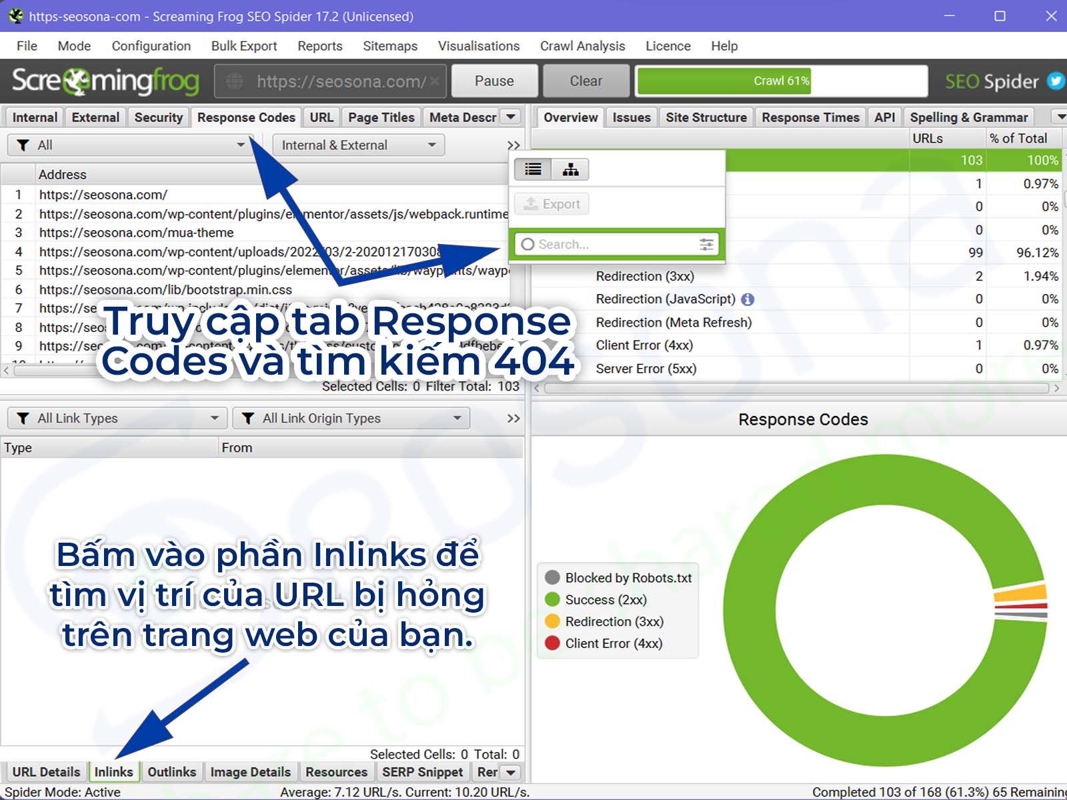Click the Address column header
The width and height of the screenshot is (1067, 800).
[x=273, y=175]
